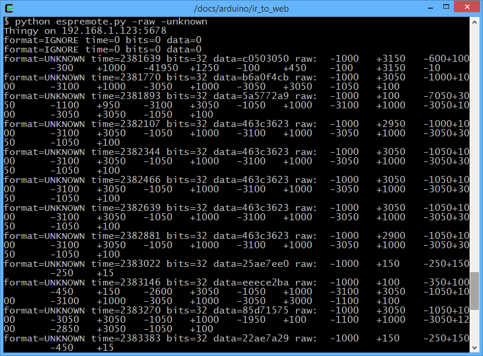The height and width of the screenshot is (356, 483).
Task: Click the raw value -2850
Action: 65,329
